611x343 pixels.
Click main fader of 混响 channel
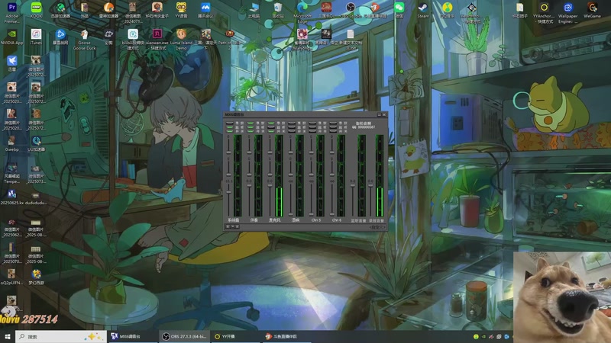tap(291, 214)
